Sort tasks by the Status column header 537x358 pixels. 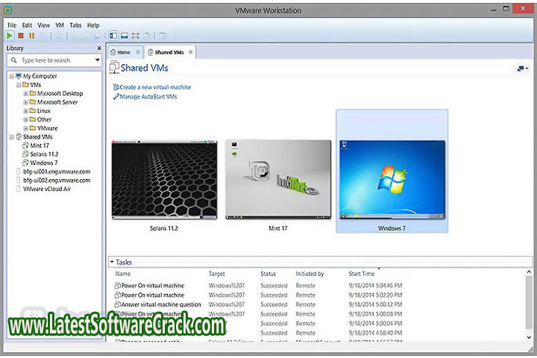268,274
